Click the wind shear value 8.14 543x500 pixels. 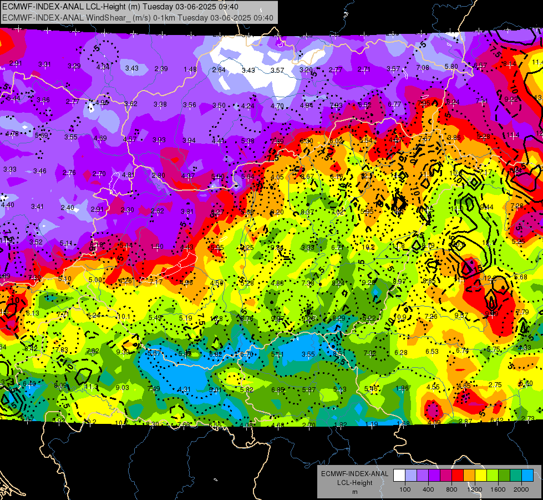coord(509,64)
